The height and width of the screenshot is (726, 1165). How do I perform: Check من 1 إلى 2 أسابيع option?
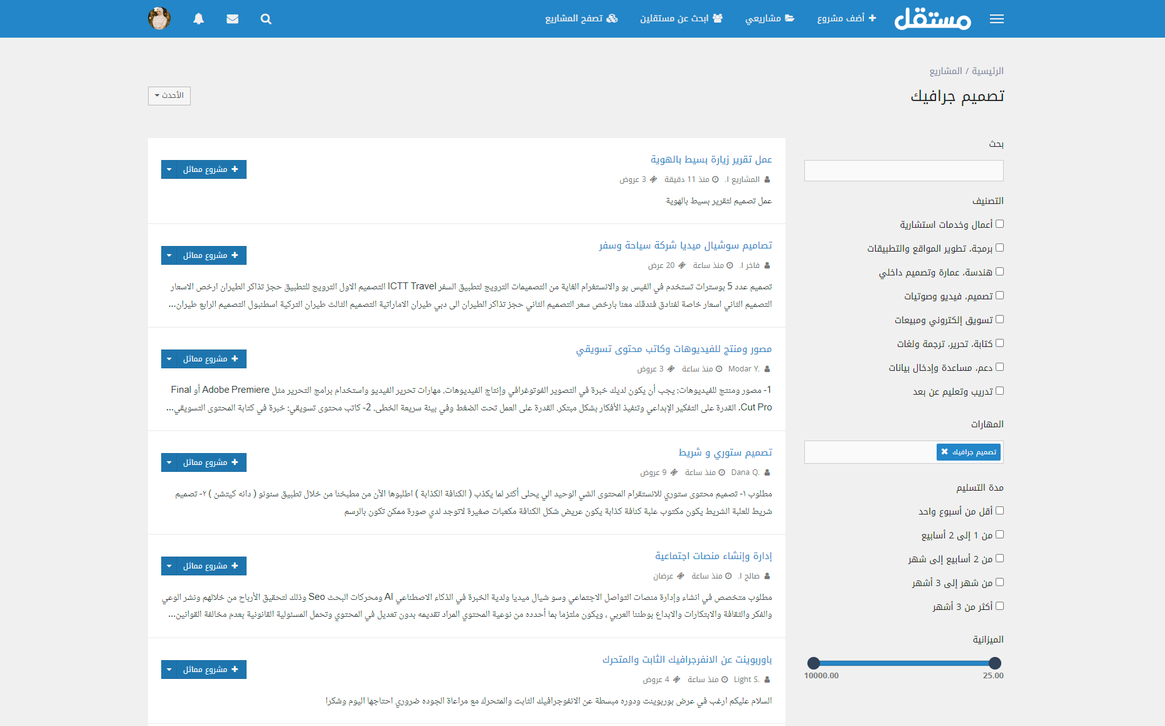tap(999, 535)
